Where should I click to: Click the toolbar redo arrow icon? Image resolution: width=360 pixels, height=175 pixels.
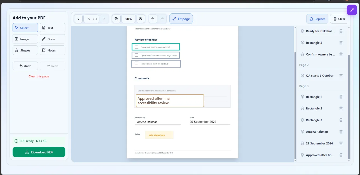tap(162, 19)
